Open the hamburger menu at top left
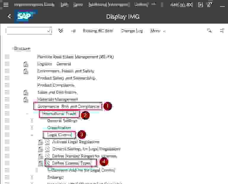 [6, 5]
